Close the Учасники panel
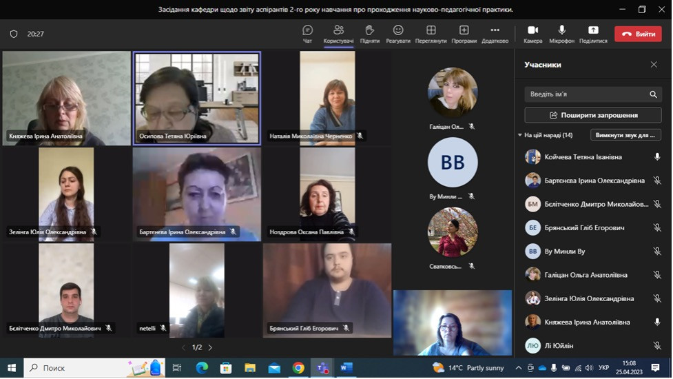673x379 pixels. click(x=654, y=64)
